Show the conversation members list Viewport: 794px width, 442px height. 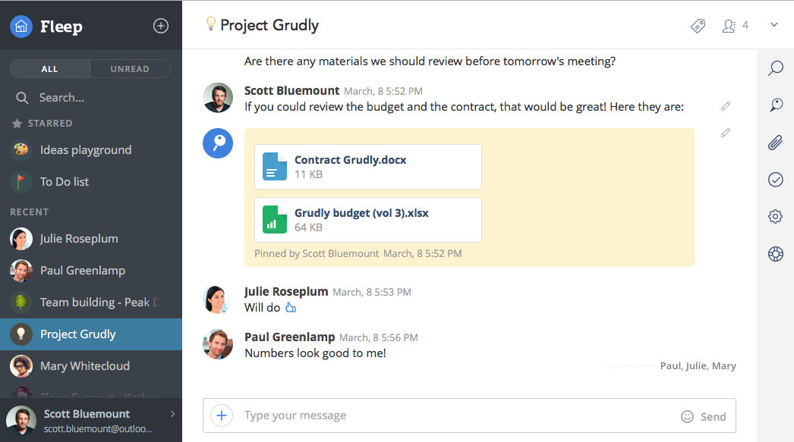pyautogui.click(x=735, y=26)
